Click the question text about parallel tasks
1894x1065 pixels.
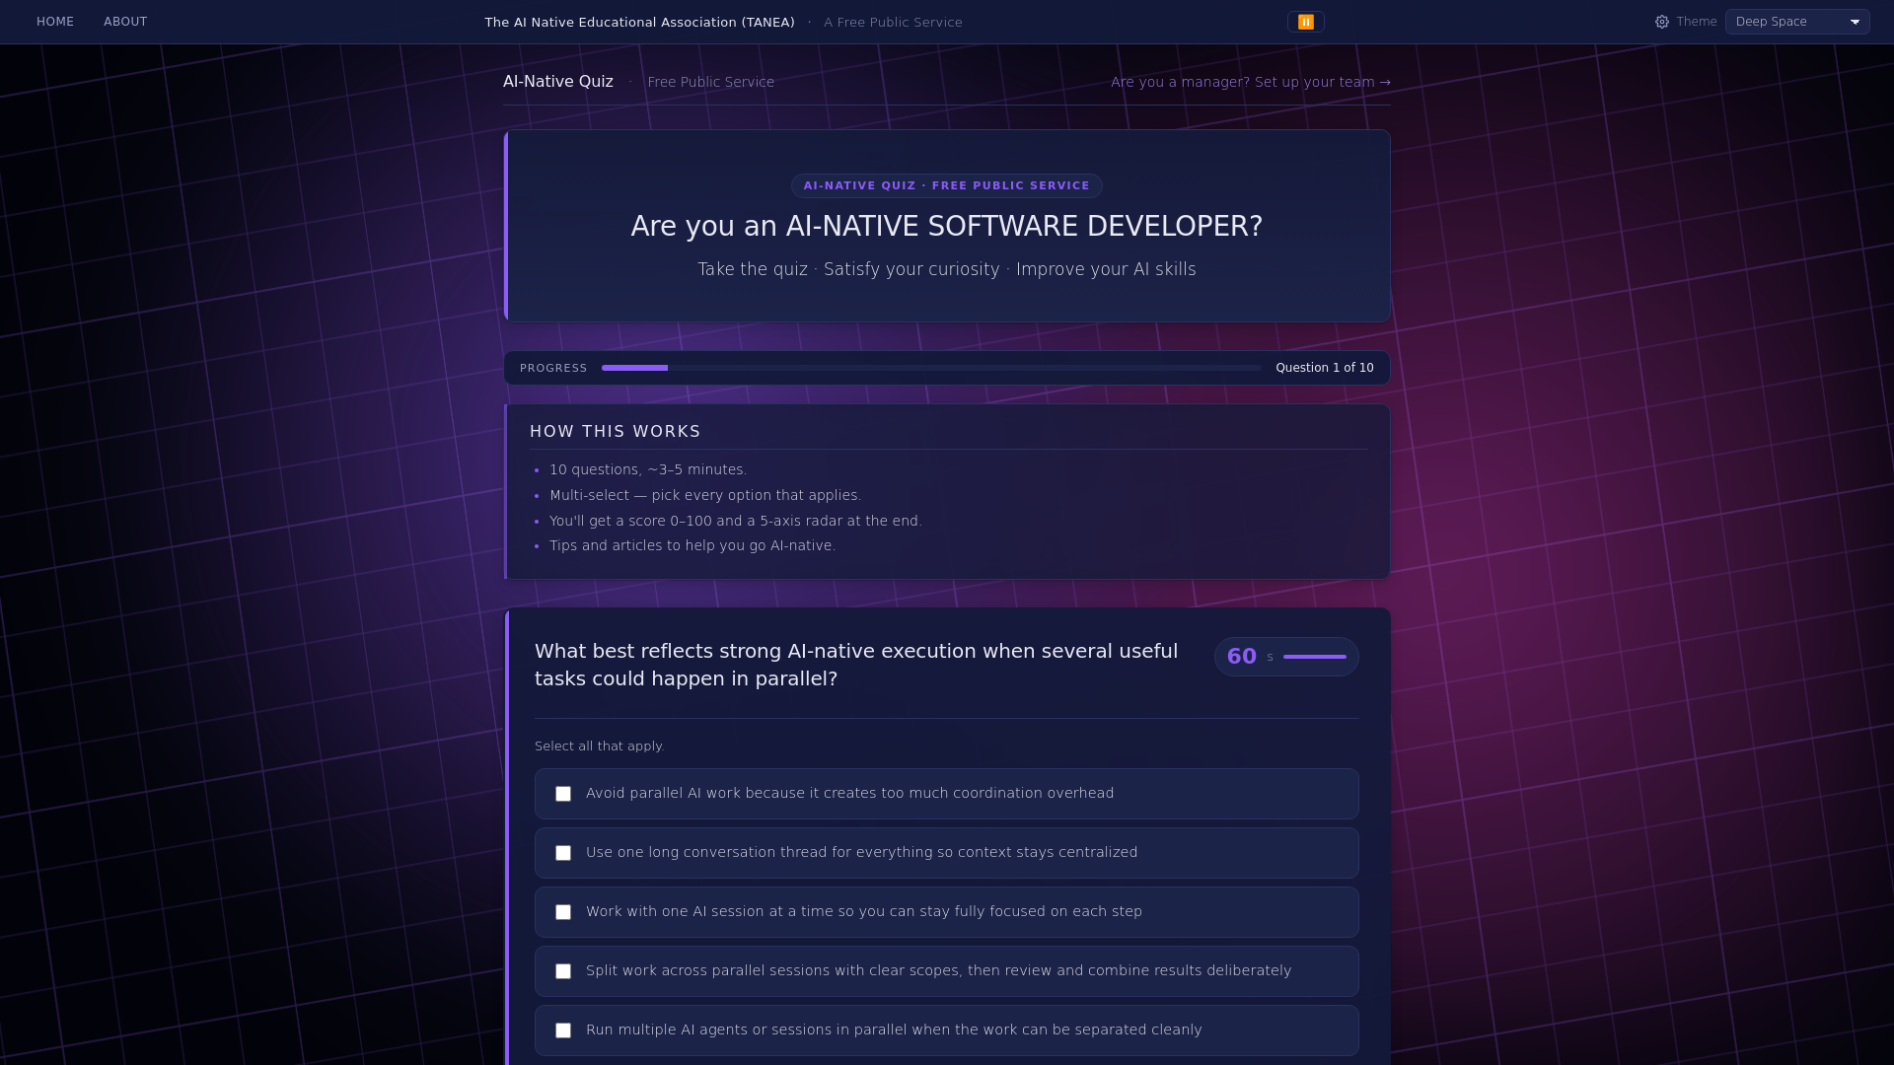tap(856, 666)
